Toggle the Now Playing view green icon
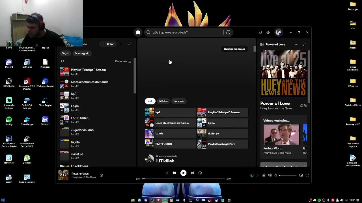 point(252,175)
